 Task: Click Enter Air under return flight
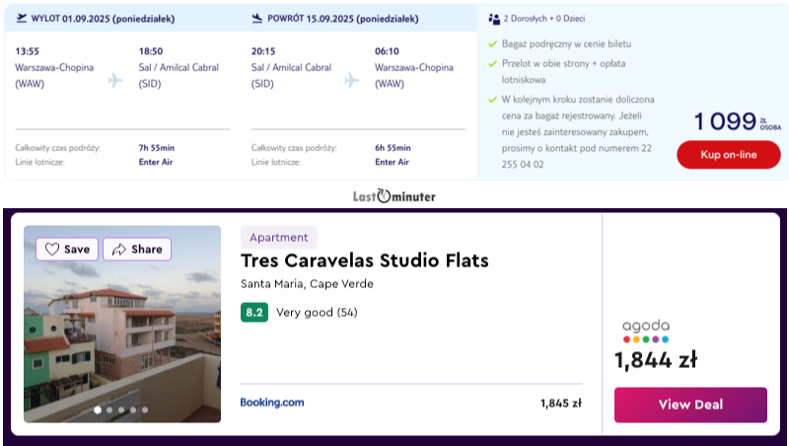click(x=392, y=162)
